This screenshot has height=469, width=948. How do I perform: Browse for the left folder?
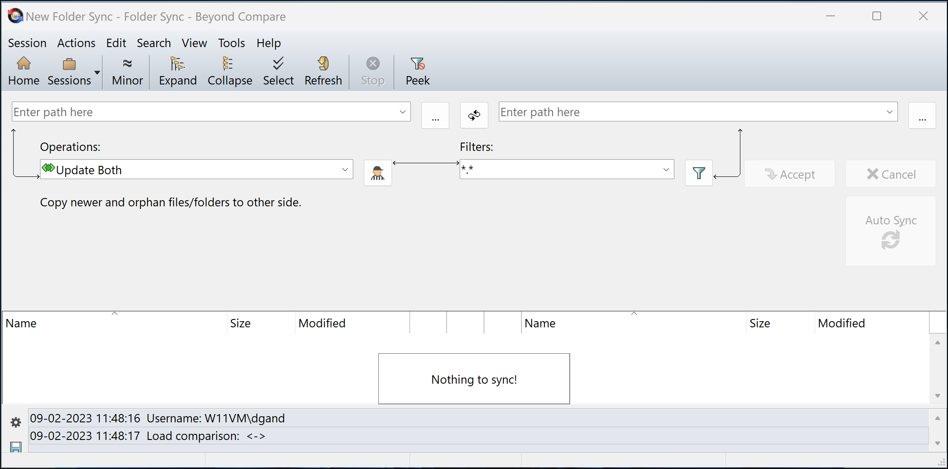click(435, 115)
